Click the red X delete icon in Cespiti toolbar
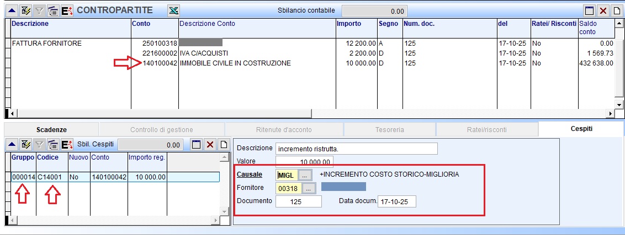 (210, 145)
